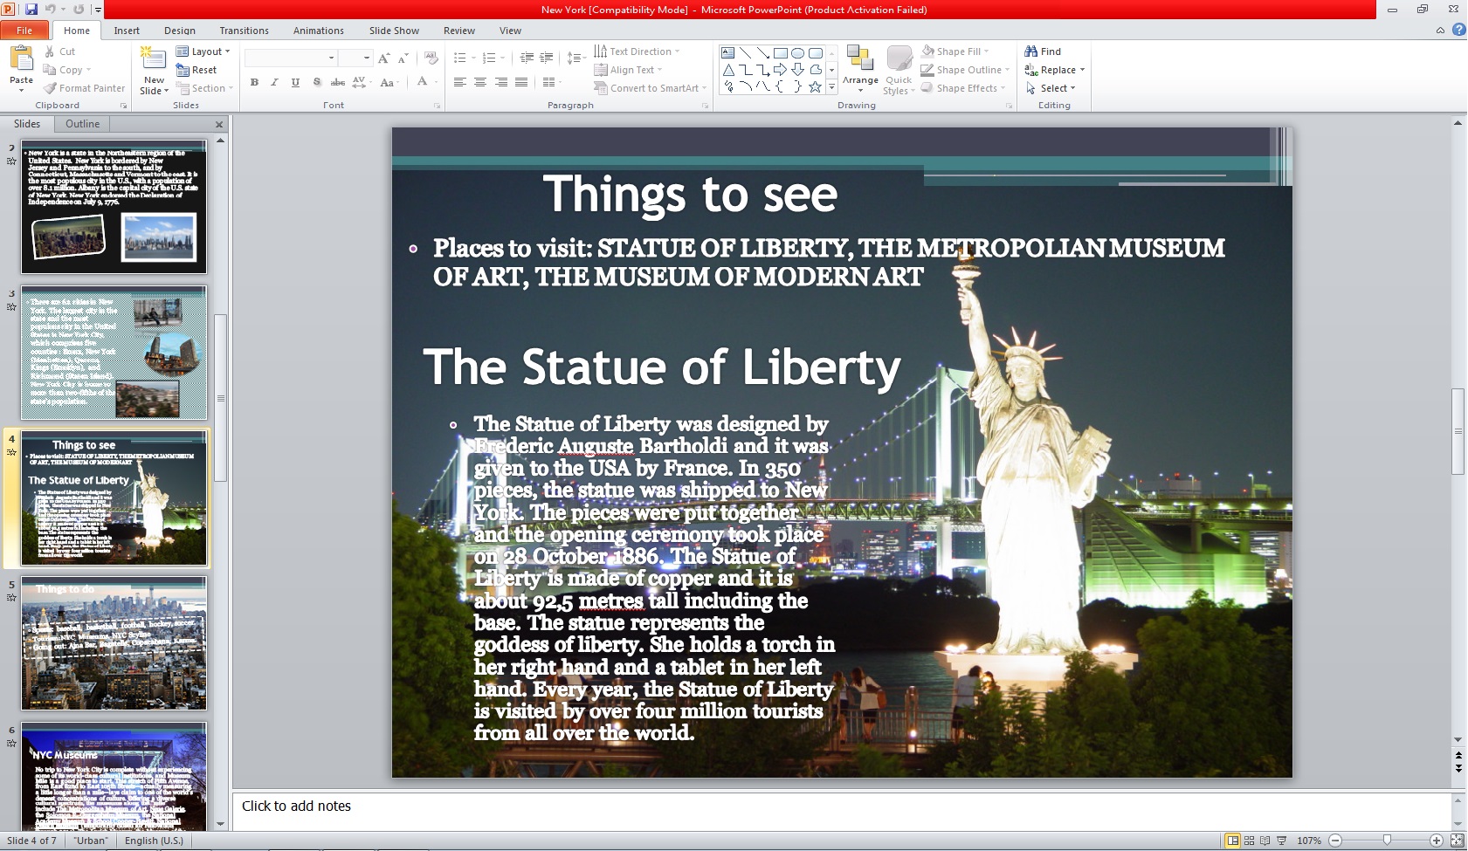Switch to the Outline tab
Viewport: 1468px width, 851px height.
click(82, 123)
